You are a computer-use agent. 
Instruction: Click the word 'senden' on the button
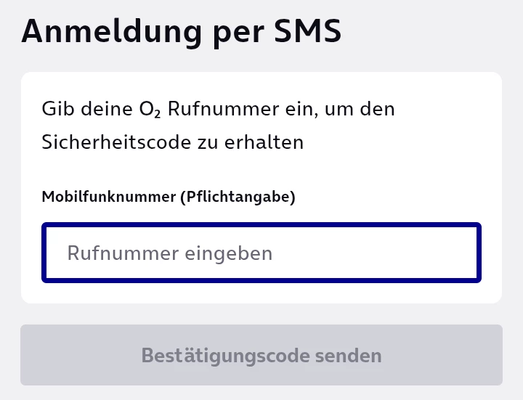[x=348, y=356]
